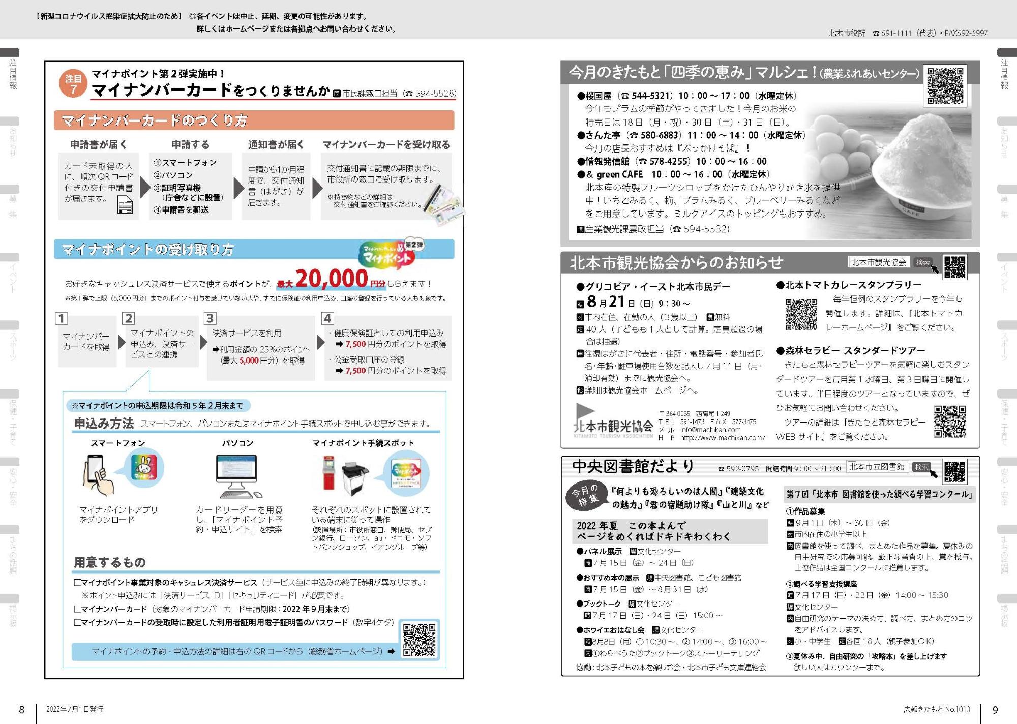The image size is (1017, 724).
Task: Click the numbered box 4 above 健康保険証としての利用申込み
Action: [x=327, y=318]
